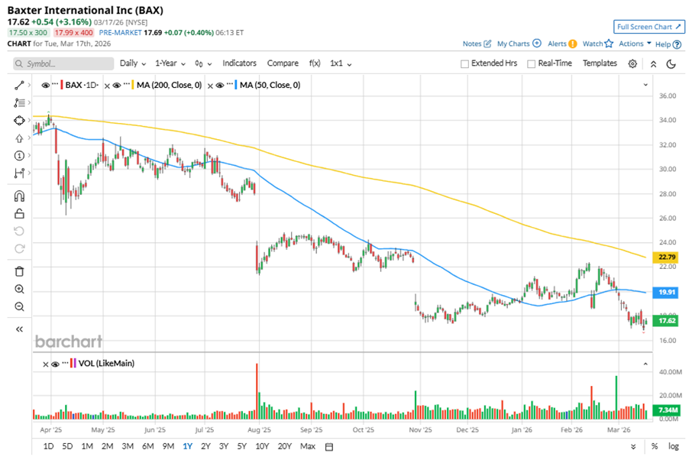Select the 1D range tab
689x460 pixels.
(48, 446)
